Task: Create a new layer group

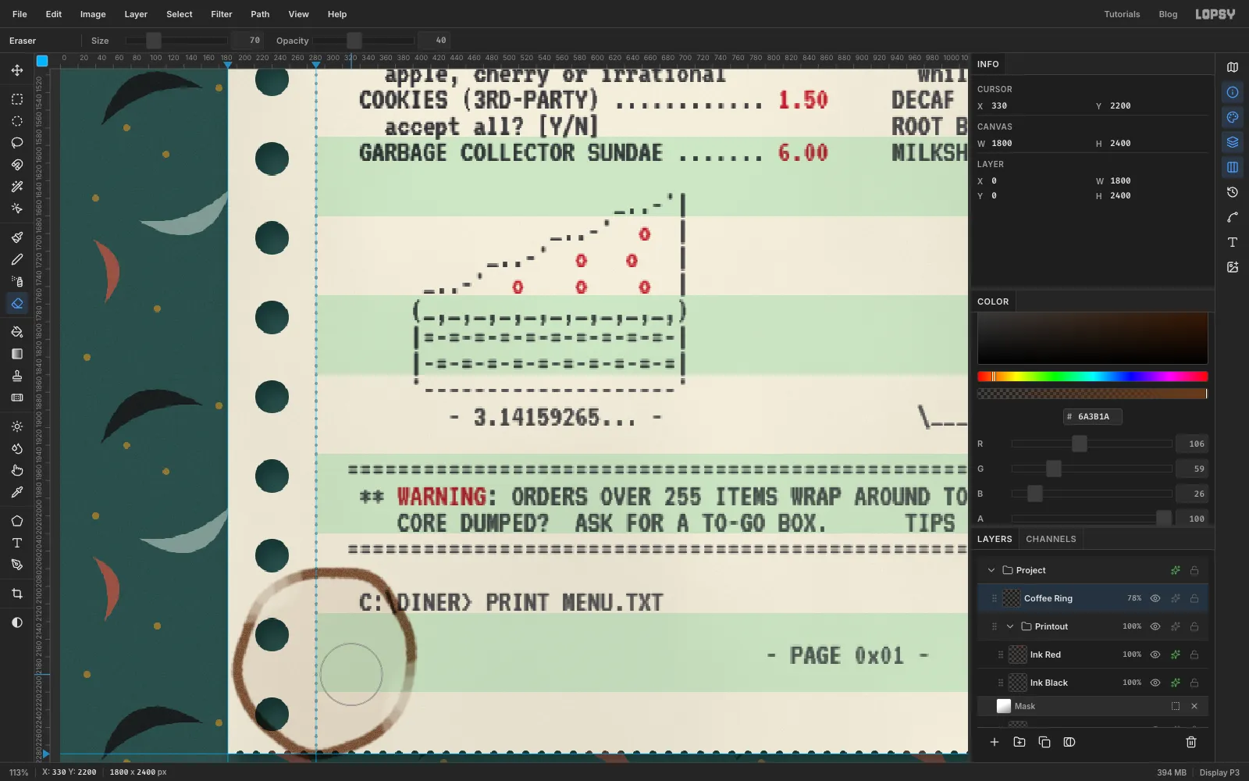Action: [1019, 742]
